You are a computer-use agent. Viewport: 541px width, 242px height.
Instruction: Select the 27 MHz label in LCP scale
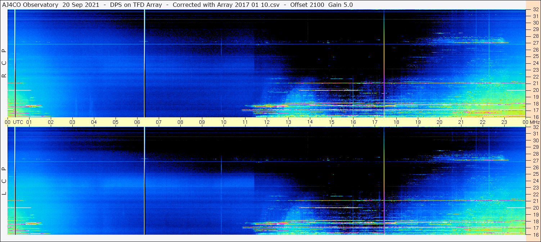point(535,161)
